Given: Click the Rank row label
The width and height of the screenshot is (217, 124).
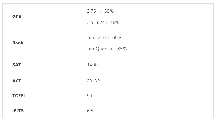Looking at the screenshot, I should click(x=18, y=43).
